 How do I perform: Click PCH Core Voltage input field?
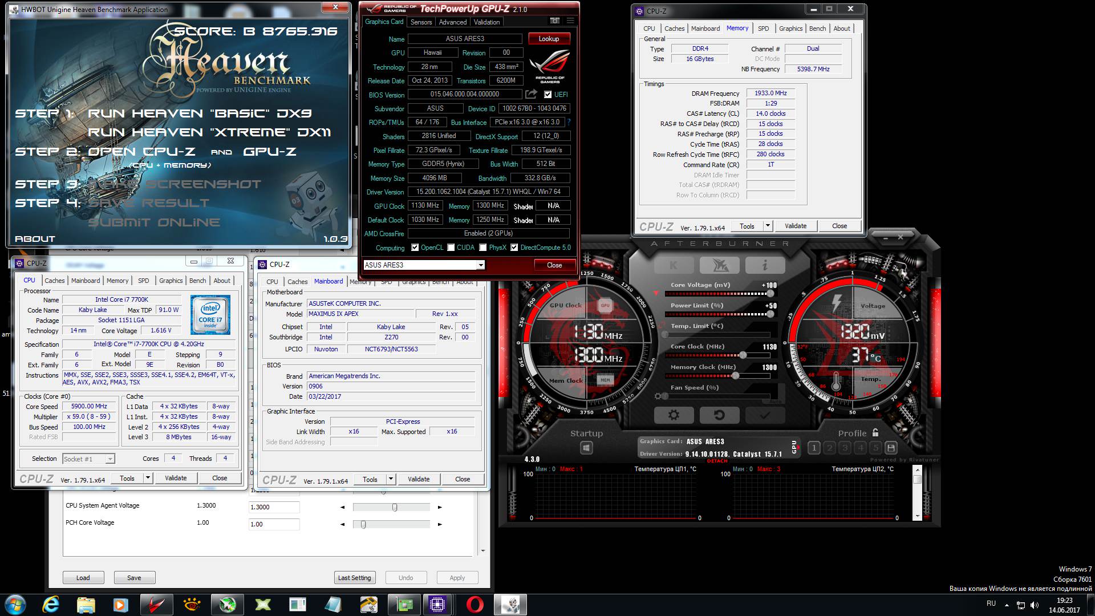[x=274, y=524]
